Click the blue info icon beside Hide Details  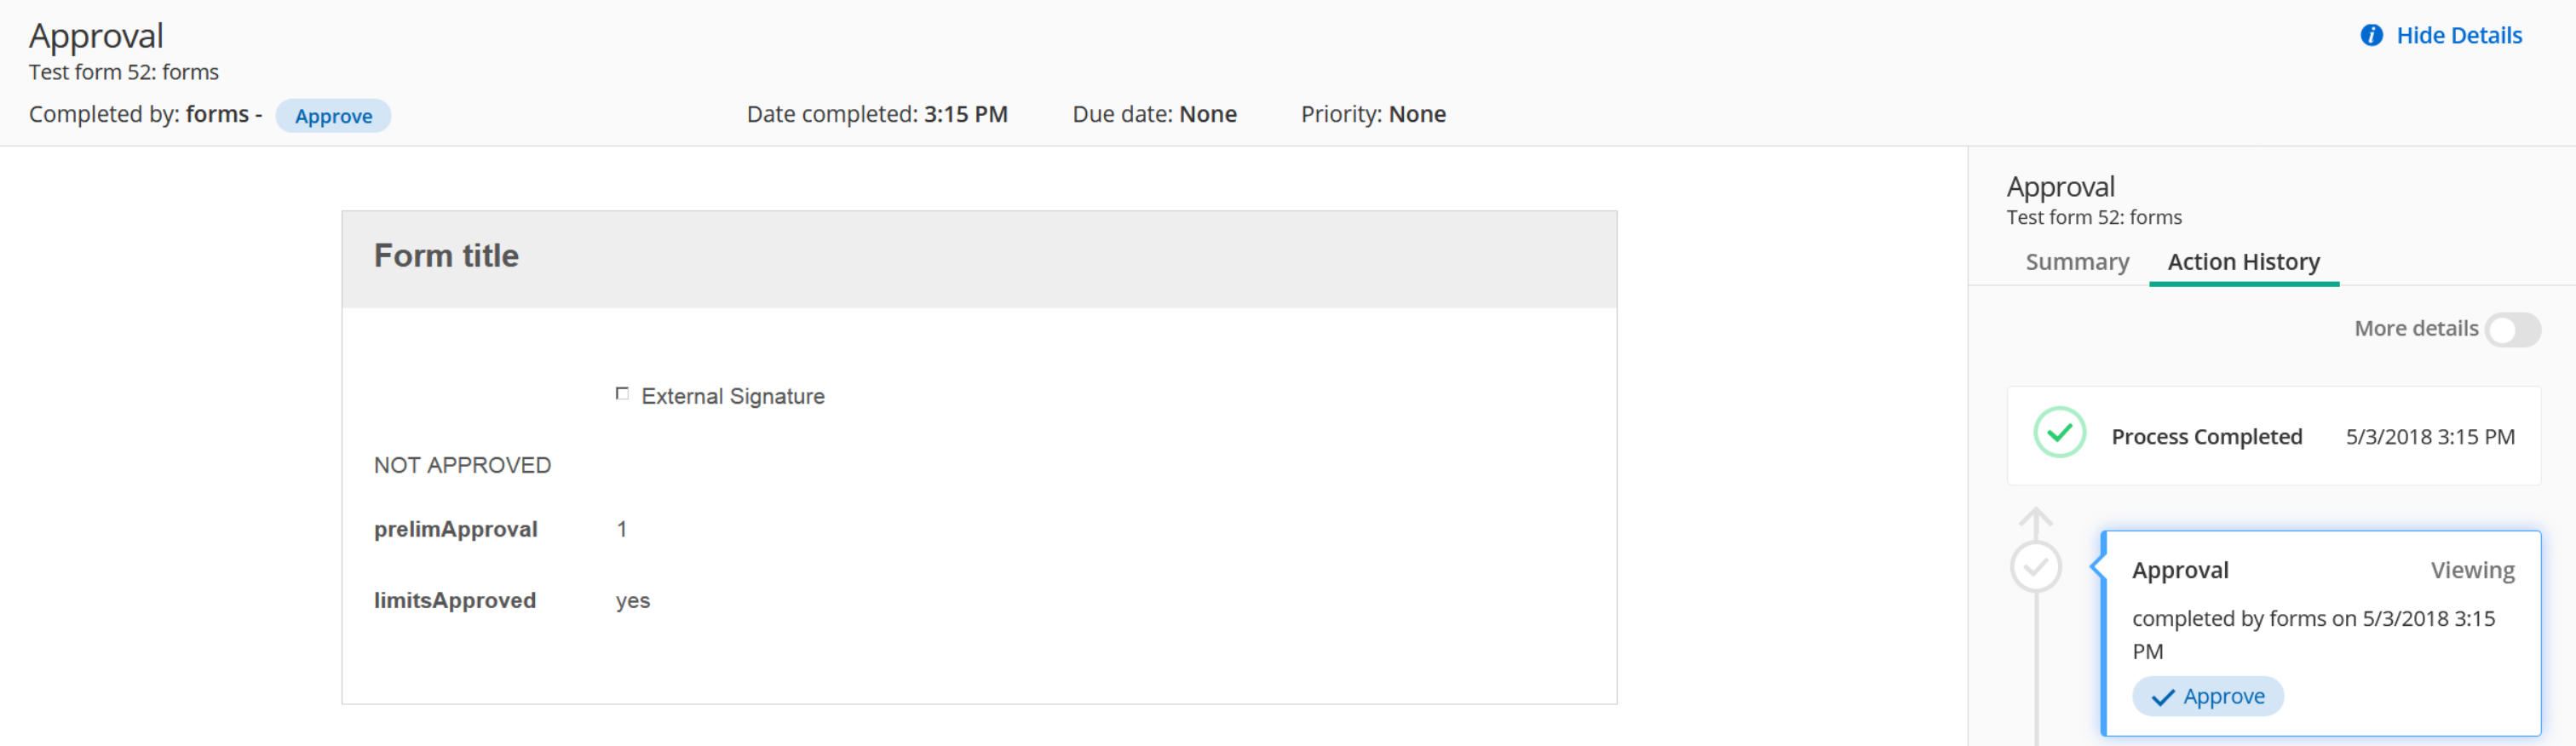tap(2371, 36)
